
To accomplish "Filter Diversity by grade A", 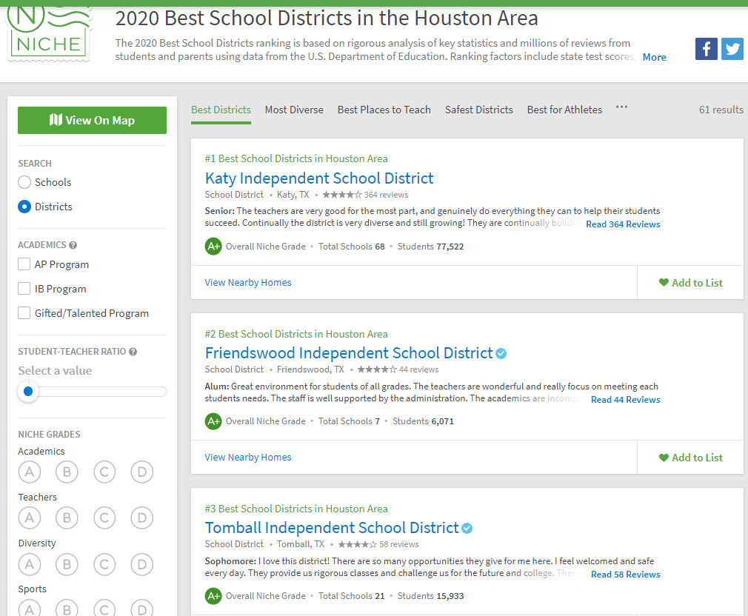I will (x=30, y=564).
